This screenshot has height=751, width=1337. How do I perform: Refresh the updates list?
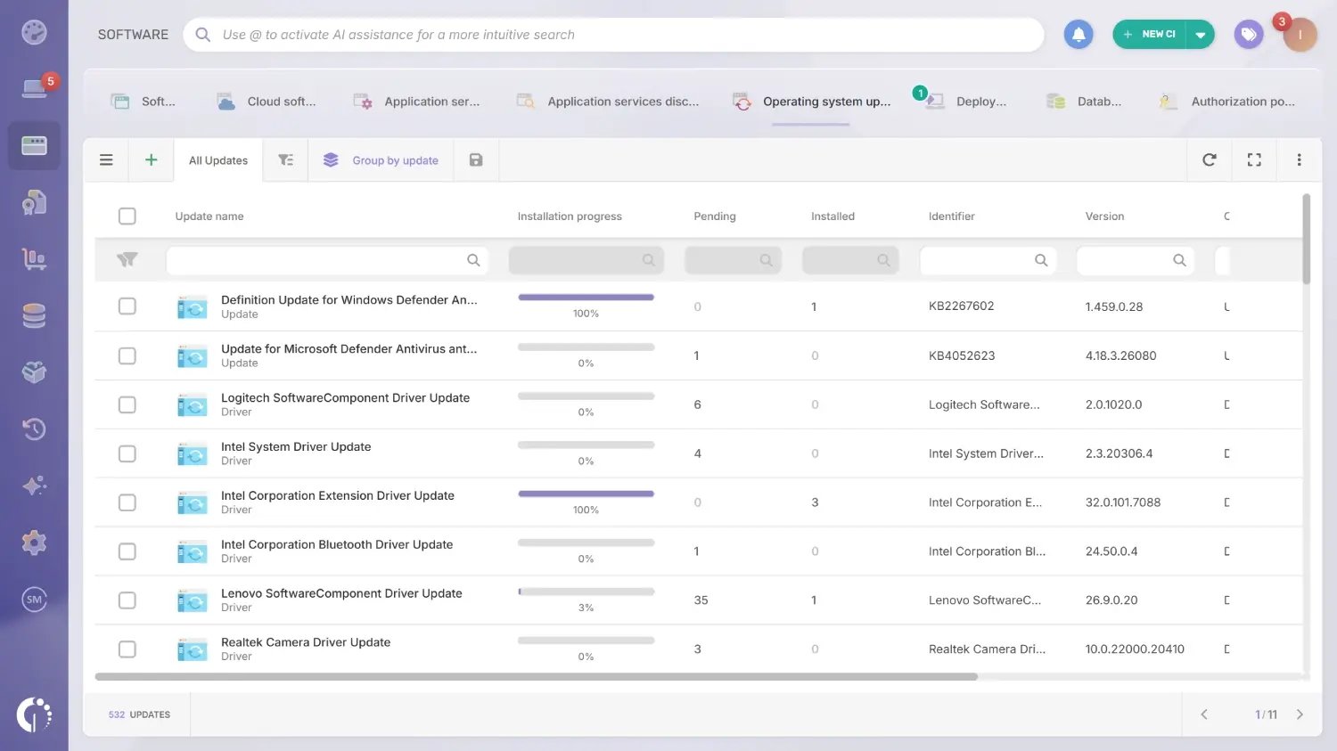click(x=1210, y=160)
